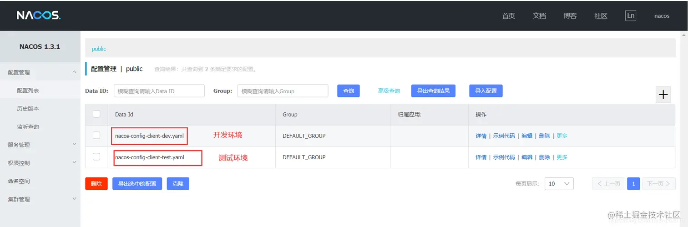Viewport: 688px width, 227px height.
Task: Collapse the 配置管理 sidebar section
Action: pos(40,72)
